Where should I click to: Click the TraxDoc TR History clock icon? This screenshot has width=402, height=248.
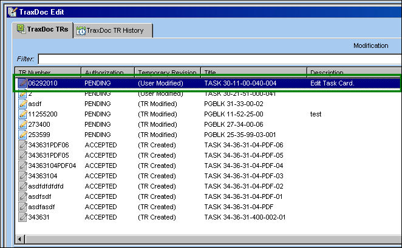pyautogui.click(x=81, y=31)
